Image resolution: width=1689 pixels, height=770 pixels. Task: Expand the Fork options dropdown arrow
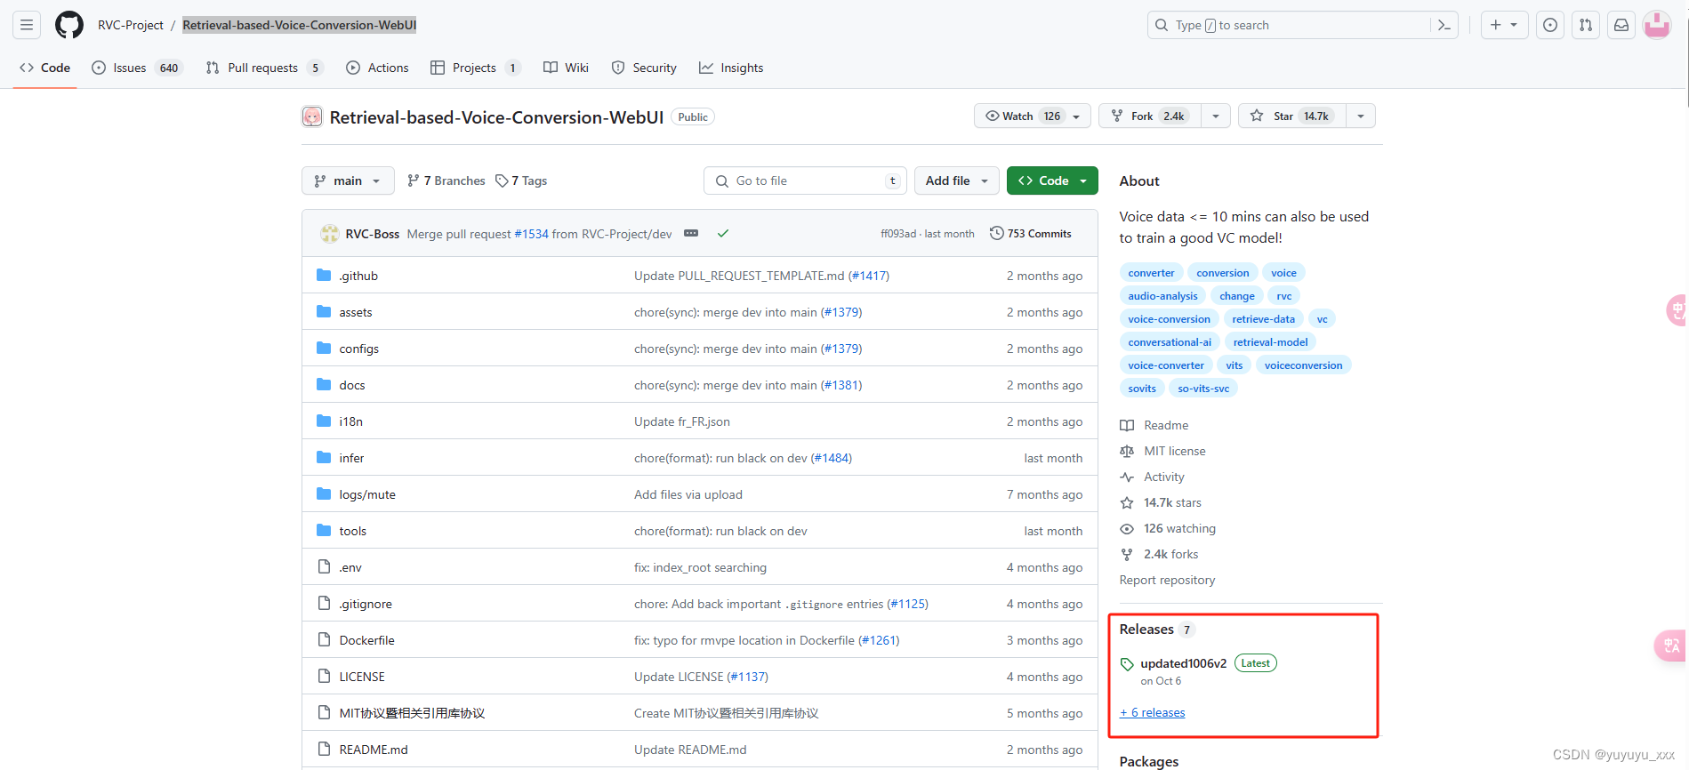(x=1216, y=116)
